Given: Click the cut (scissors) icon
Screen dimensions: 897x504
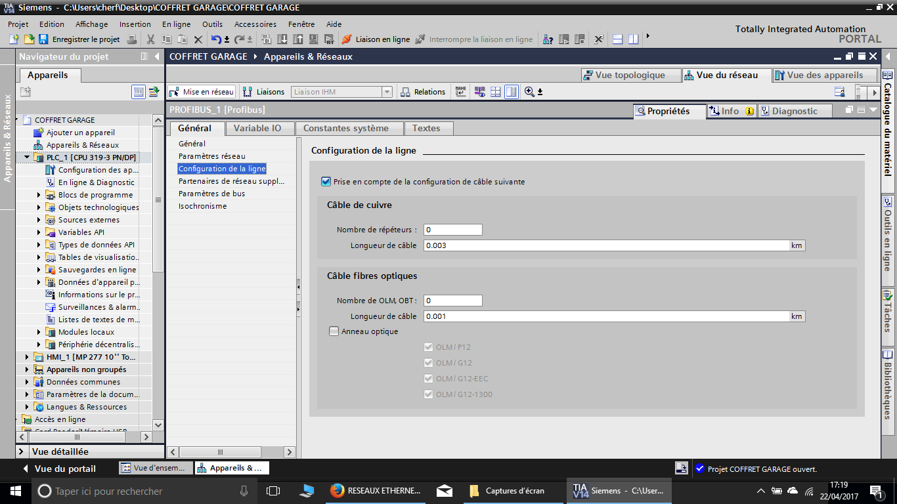Looking at the screenshot, I should 150,39.
